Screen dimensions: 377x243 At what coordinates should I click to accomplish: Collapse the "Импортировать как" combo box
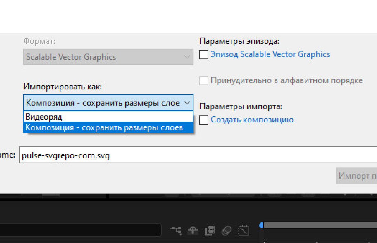pyautogui.click(x=108, y=103)
